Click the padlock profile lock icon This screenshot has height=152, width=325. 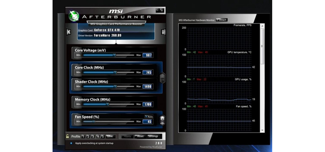(68, 136)
